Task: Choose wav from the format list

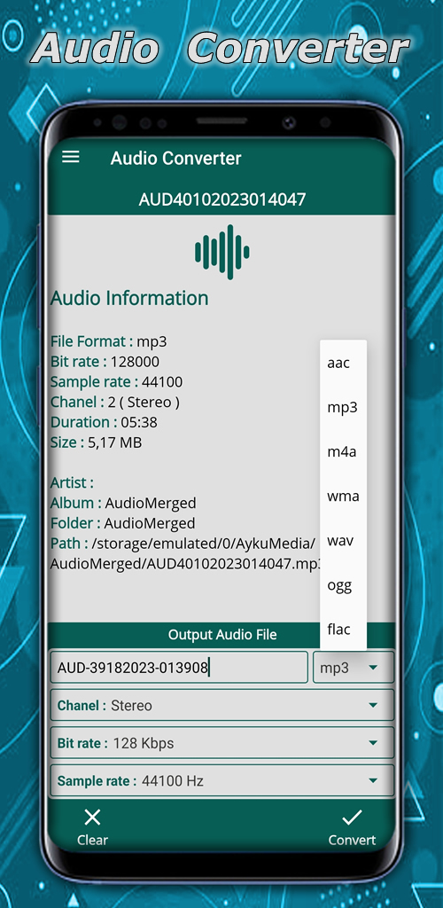Action: click(x=343, y=541)
